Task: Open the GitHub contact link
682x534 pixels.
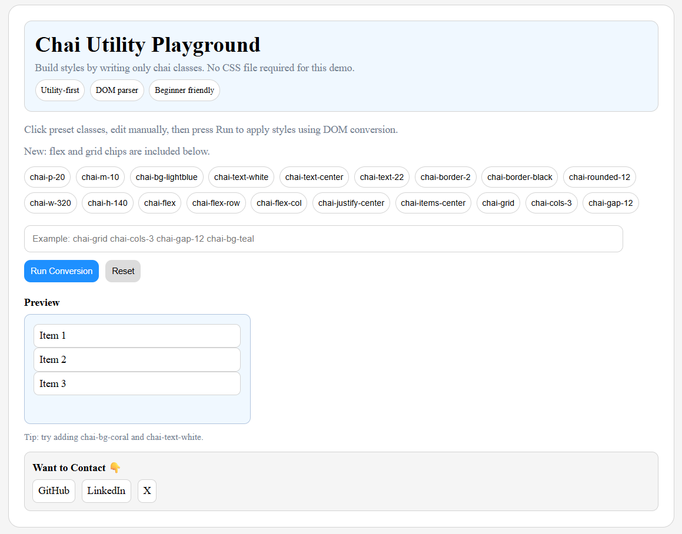Action: pyautogui.click(x=54, y=491)
